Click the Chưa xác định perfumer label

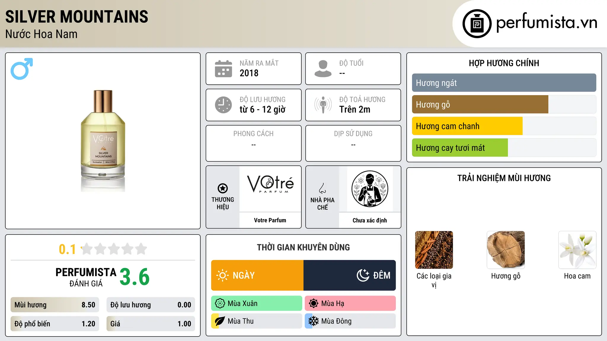tap(370, 220)
